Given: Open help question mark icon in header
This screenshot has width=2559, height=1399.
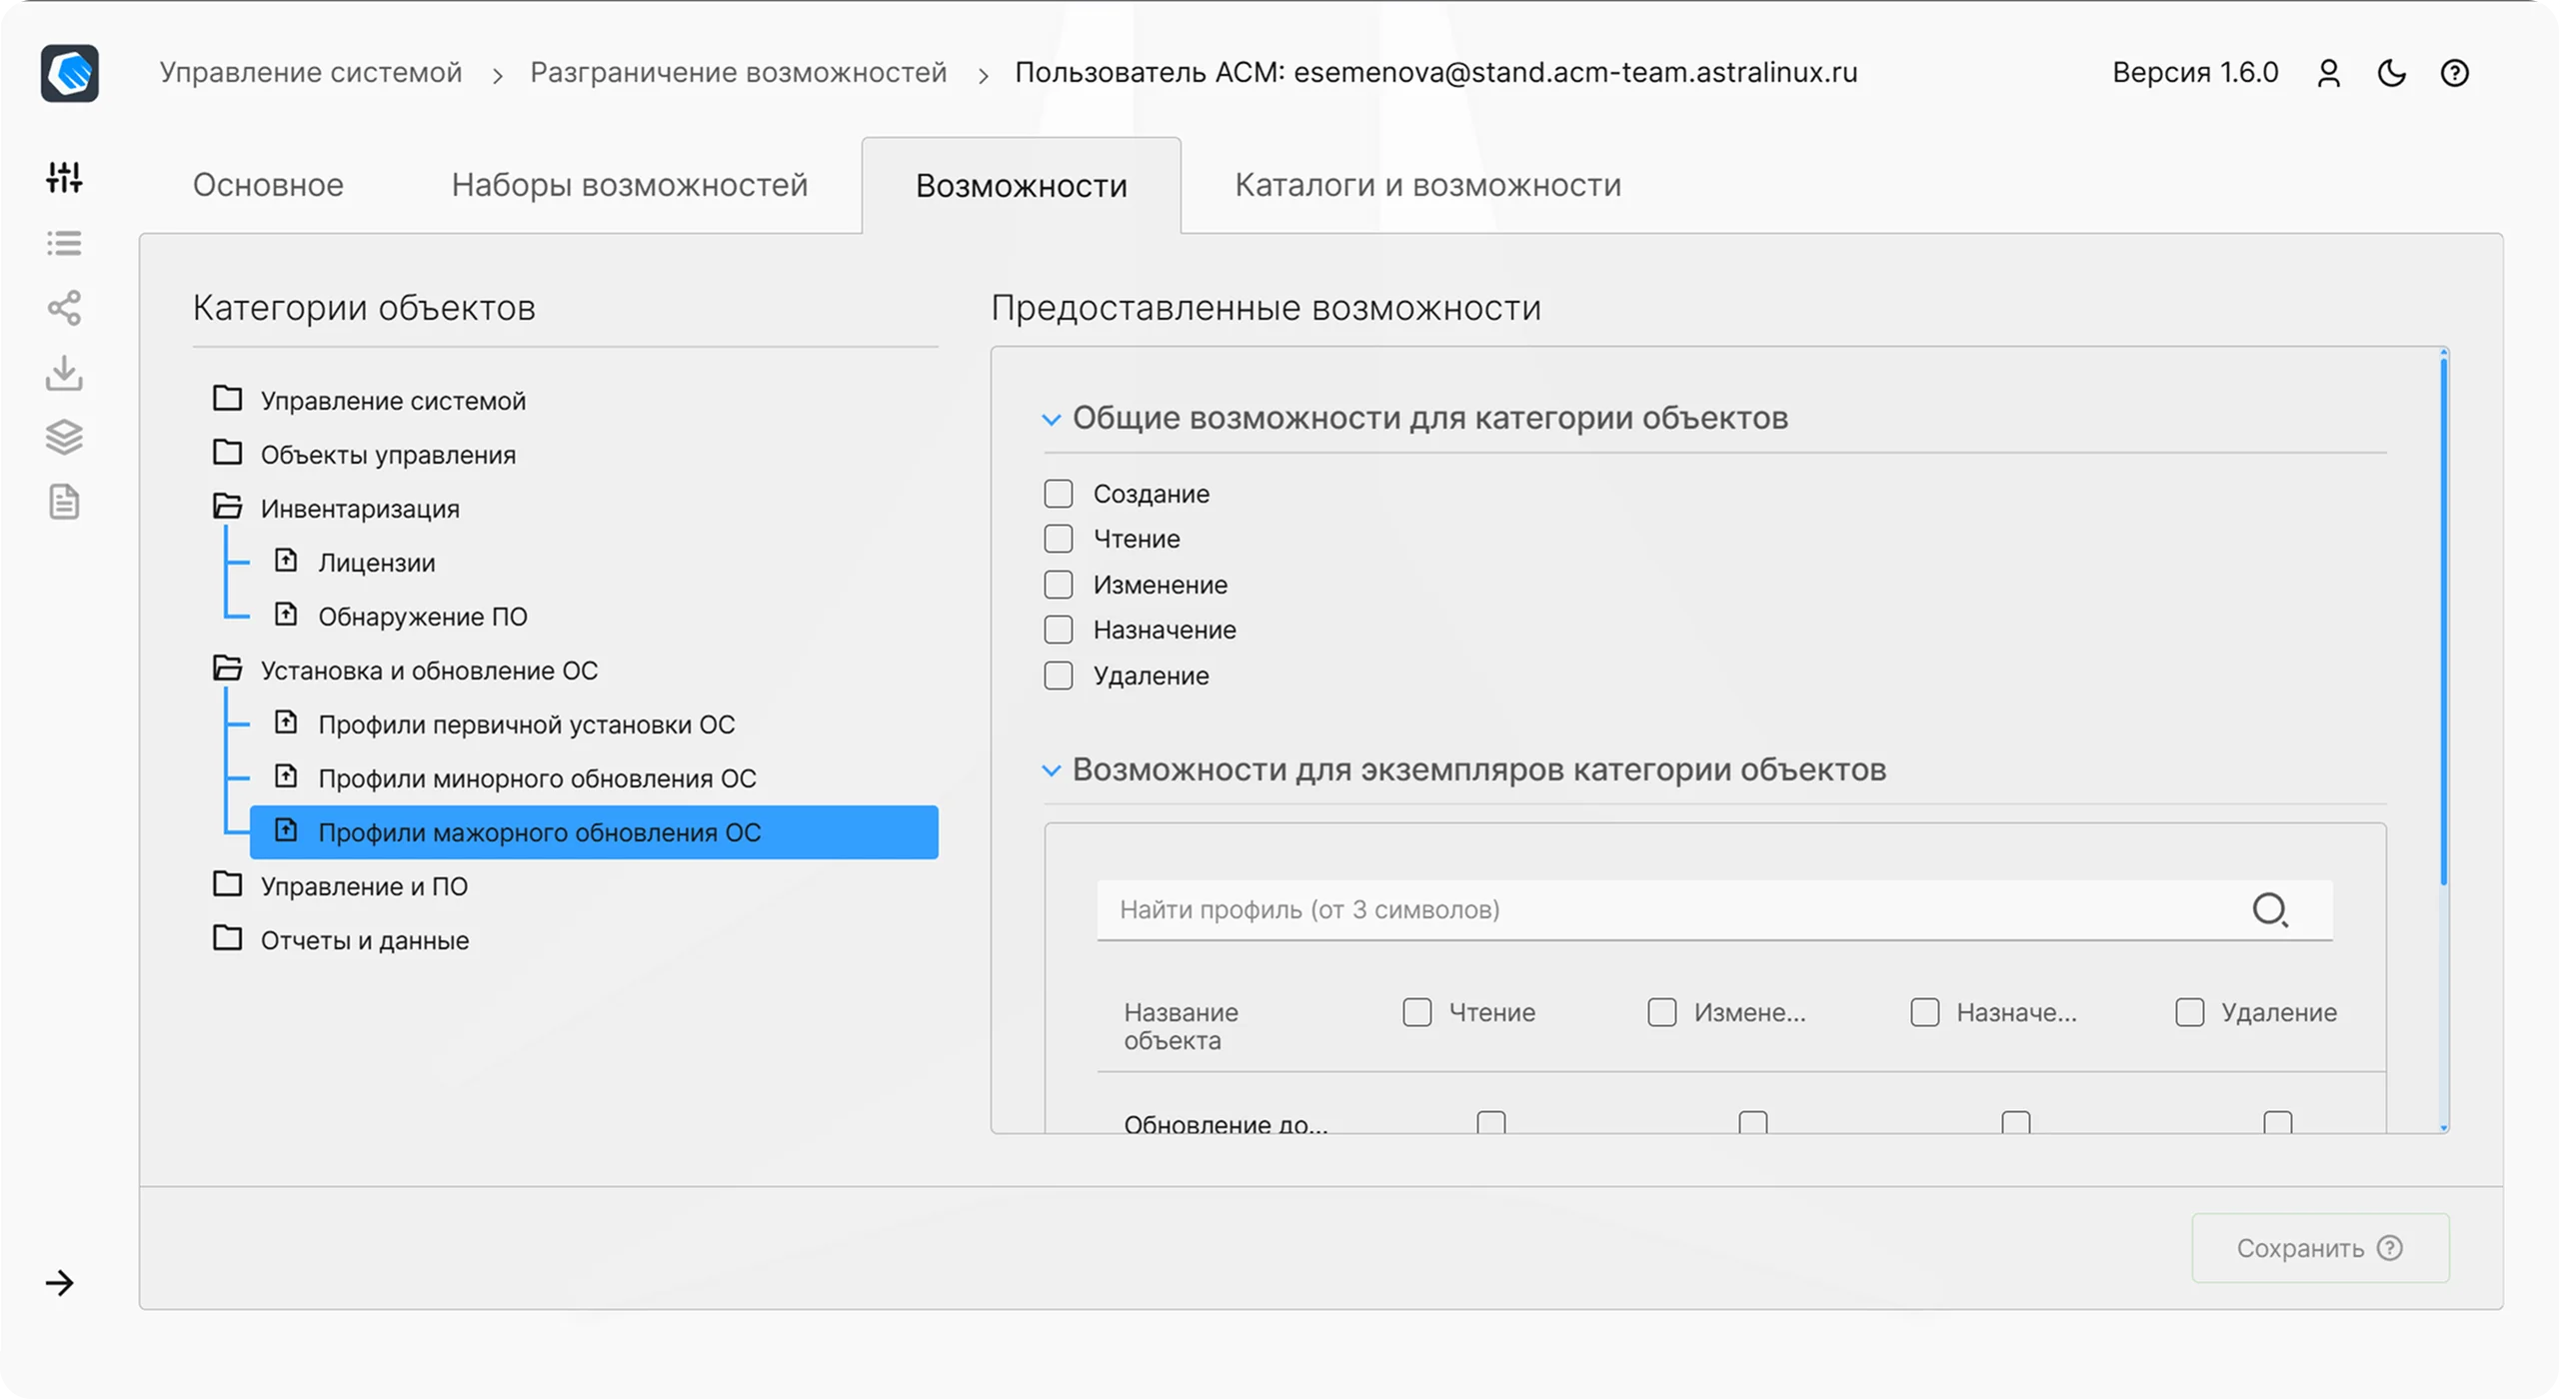Looking at the screenshot, I should point(2455,73).
